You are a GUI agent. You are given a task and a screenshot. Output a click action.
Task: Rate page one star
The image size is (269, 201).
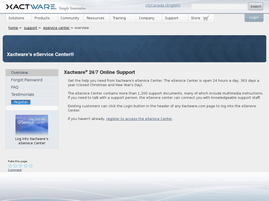[x=10, y=166]
